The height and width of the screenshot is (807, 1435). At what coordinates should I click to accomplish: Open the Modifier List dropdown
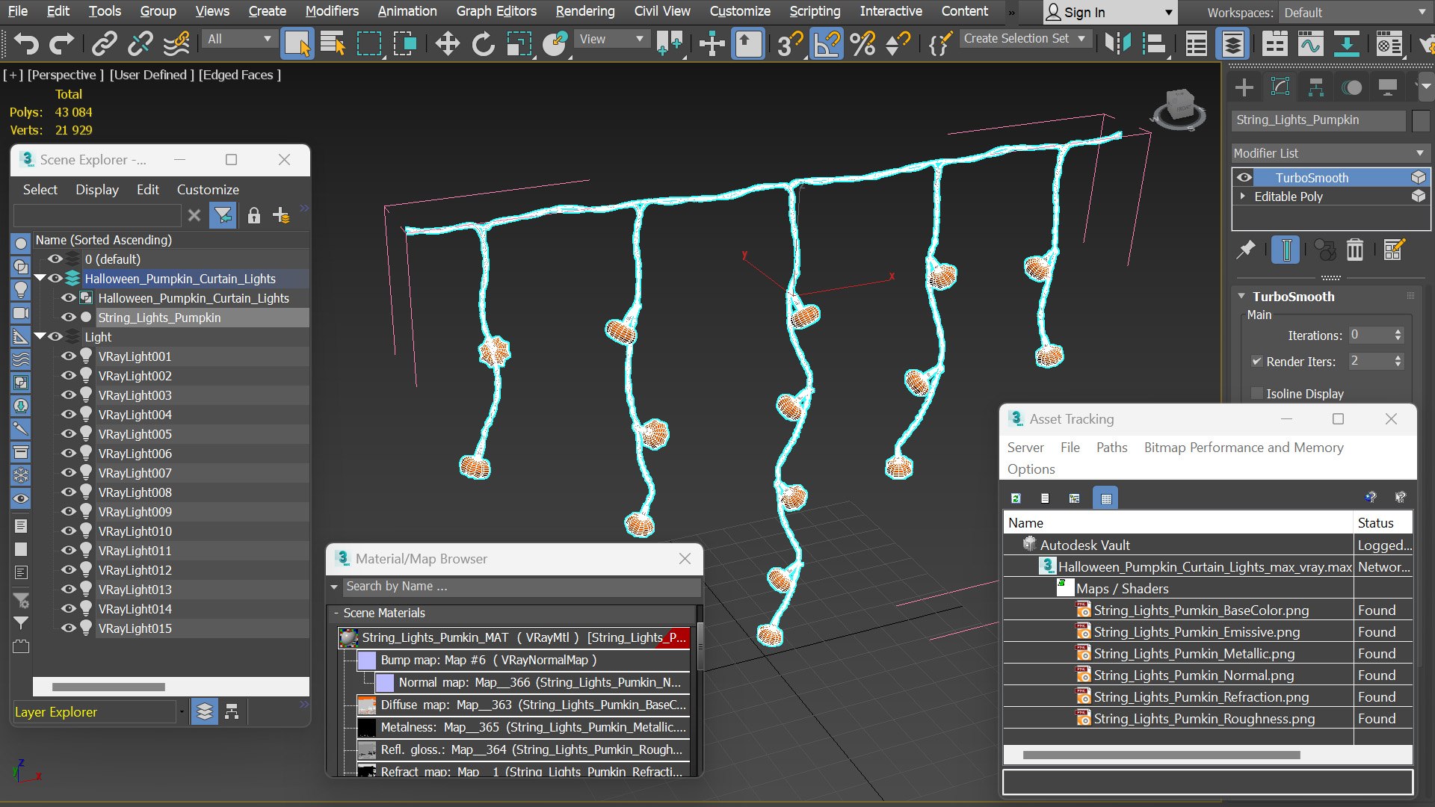click(x=1330, y=153)
